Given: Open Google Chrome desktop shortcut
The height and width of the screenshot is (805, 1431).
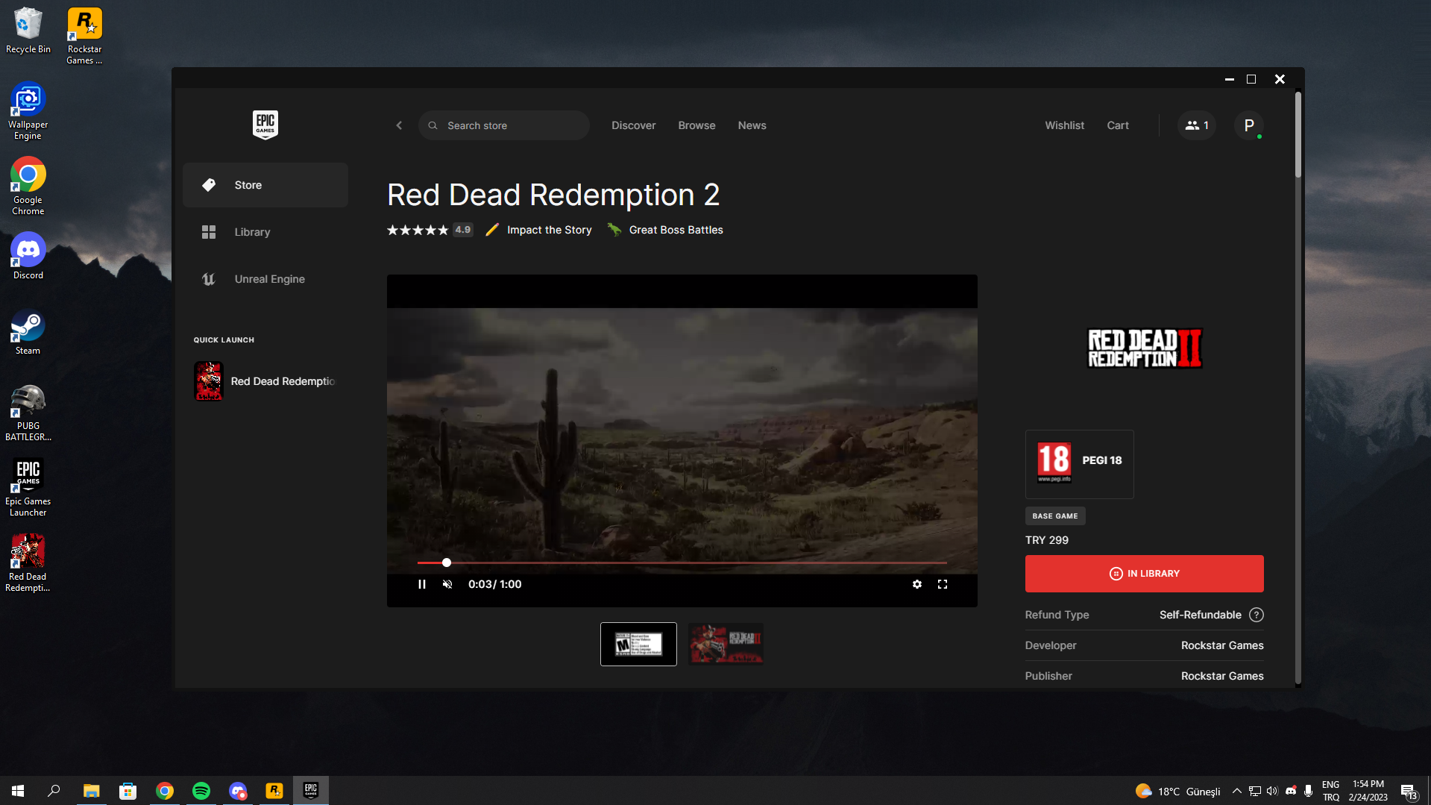Looking at the screenshot, I should [x=28, y=187].
